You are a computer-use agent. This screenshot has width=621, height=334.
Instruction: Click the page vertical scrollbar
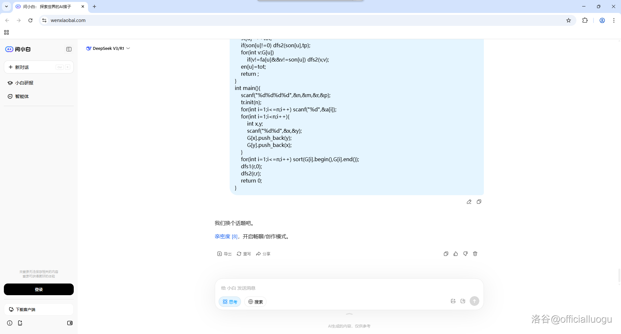[x=619, y=277]
